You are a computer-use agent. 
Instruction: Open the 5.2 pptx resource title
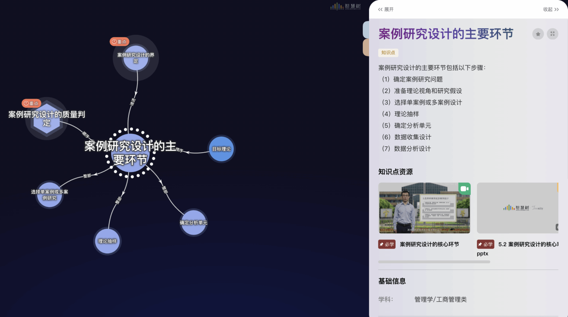pos(528,244)
